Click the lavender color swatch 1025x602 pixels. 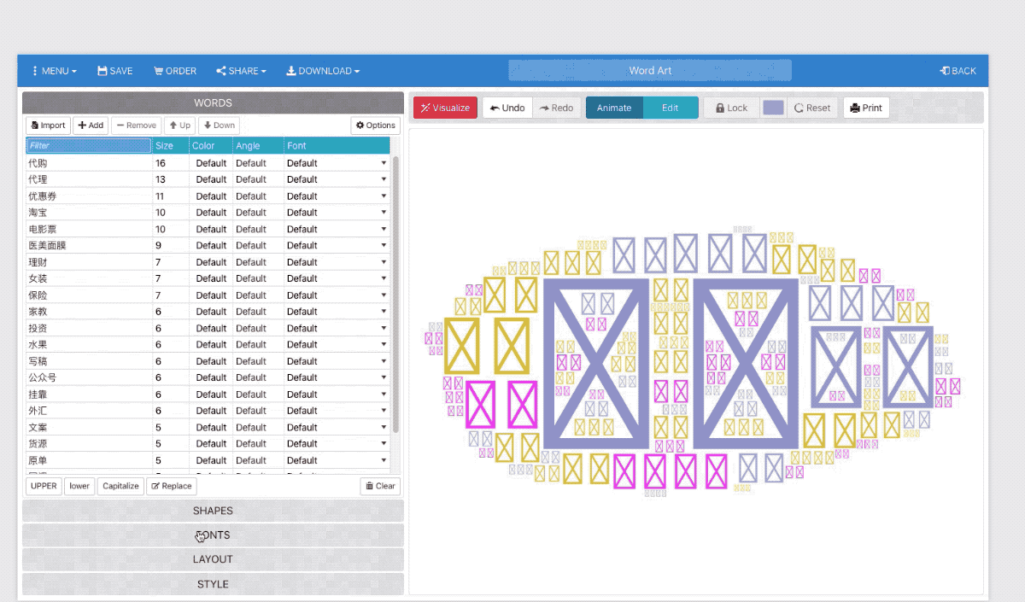(773, 108)
